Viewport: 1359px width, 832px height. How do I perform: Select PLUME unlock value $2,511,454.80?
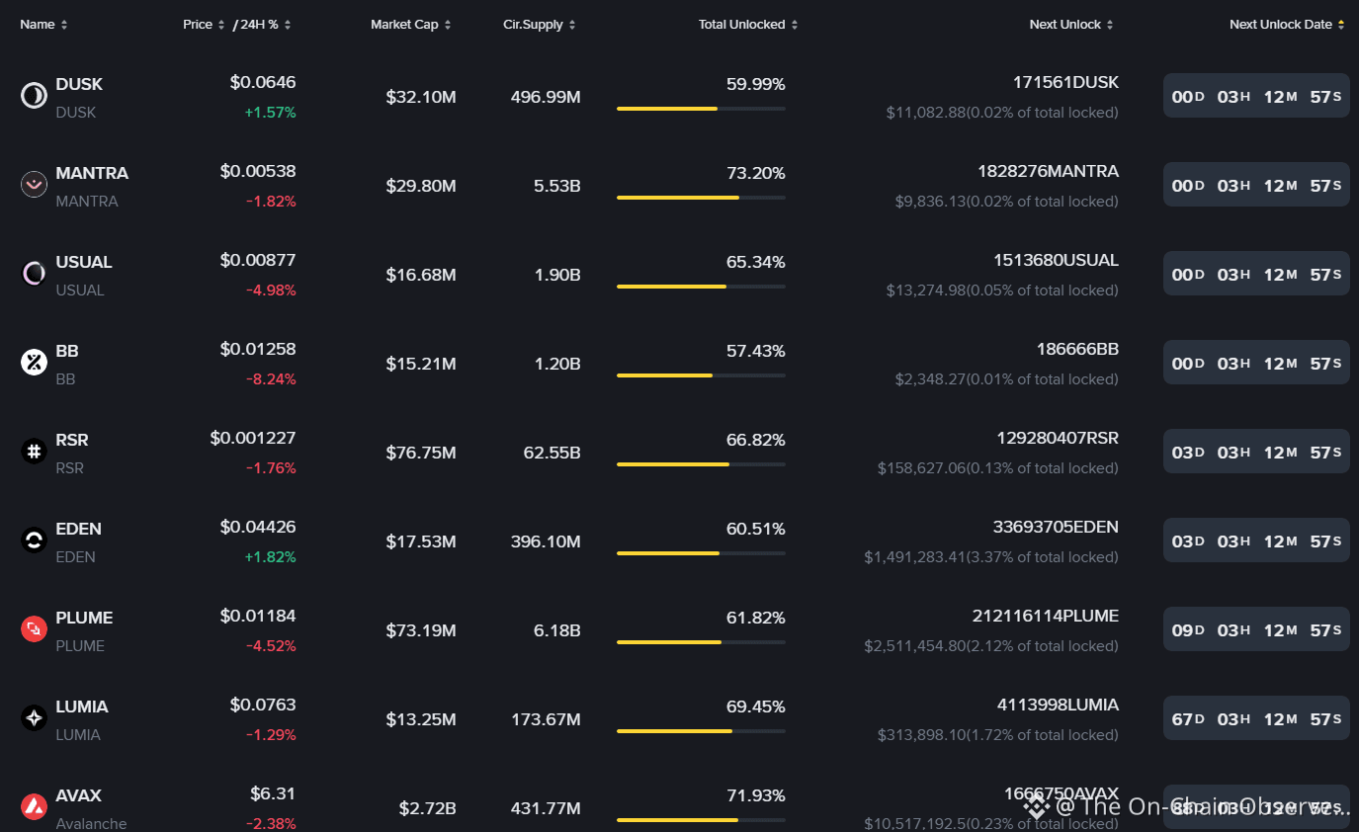click(914, 646)
